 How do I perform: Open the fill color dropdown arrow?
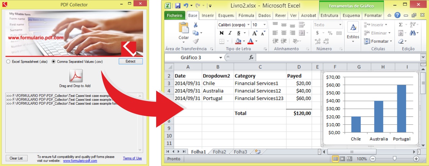click(x=244, y=41)
